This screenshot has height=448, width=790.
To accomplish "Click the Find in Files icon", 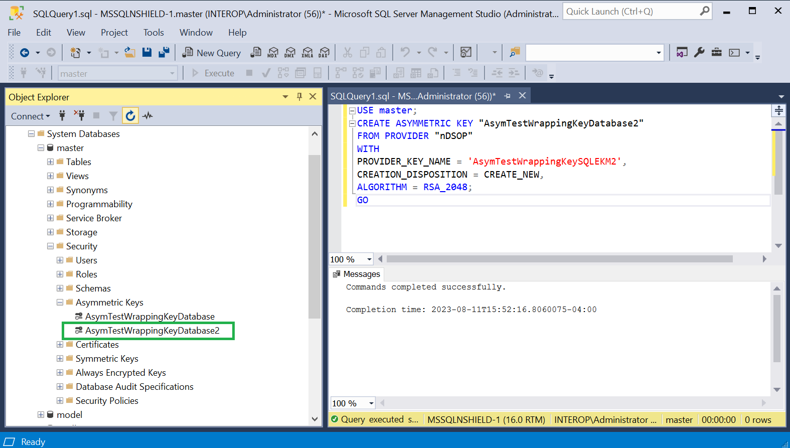I will pyautogui.click(x=515, y=52).
